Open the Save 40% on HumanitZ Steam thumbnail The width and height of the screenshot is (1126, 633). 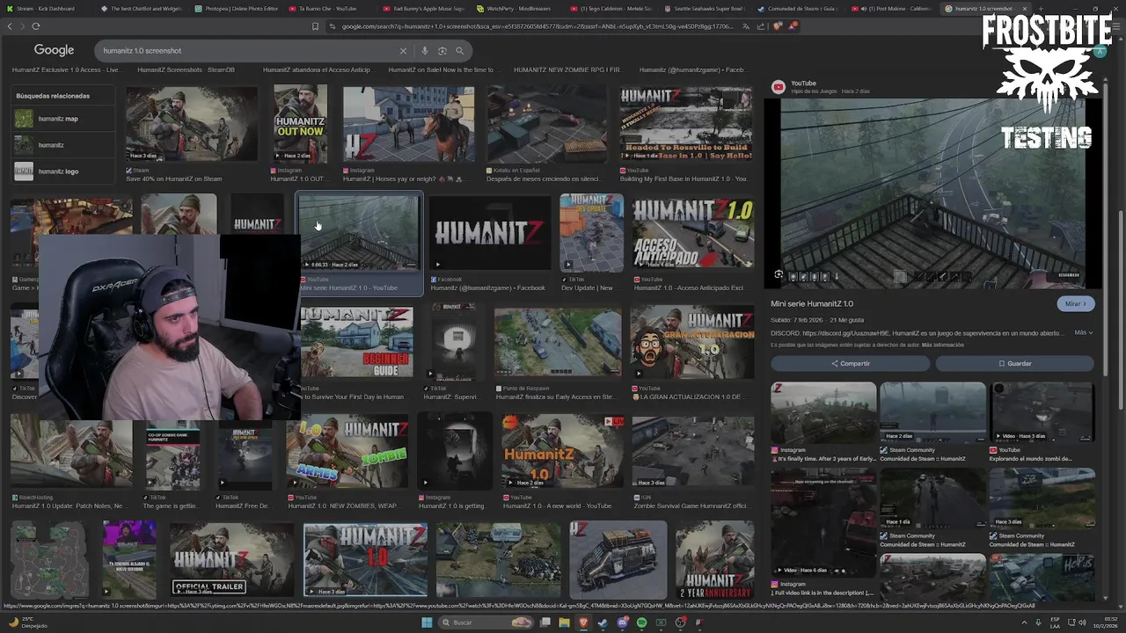point(192,124)
